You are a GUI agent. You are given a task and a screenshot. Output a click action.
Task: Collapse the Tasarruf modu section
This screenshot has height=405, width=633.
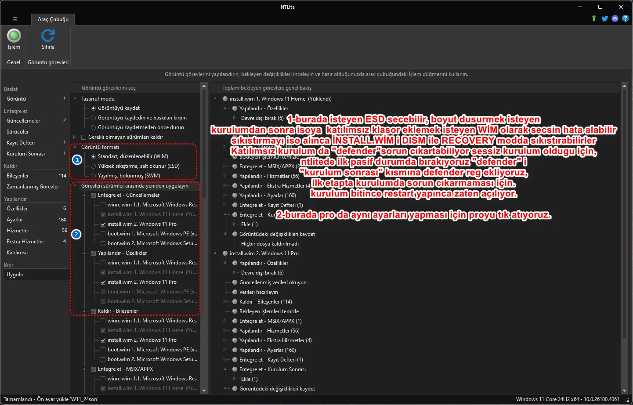[x=75, y=99]
